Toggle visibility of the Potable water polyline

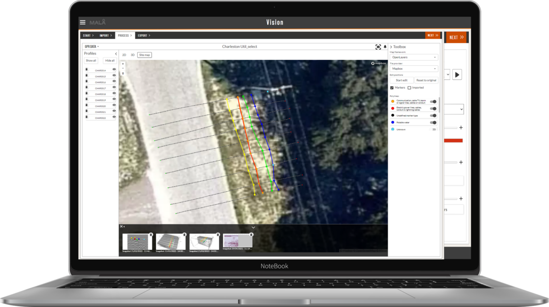click(x=433, y=122)
